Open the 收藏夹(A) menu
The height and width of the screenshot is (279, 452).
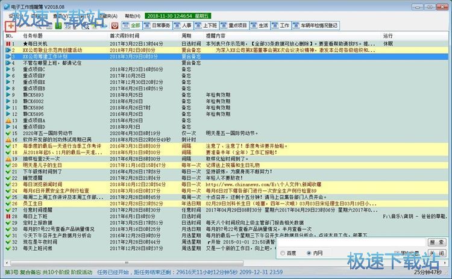(108, 16)
